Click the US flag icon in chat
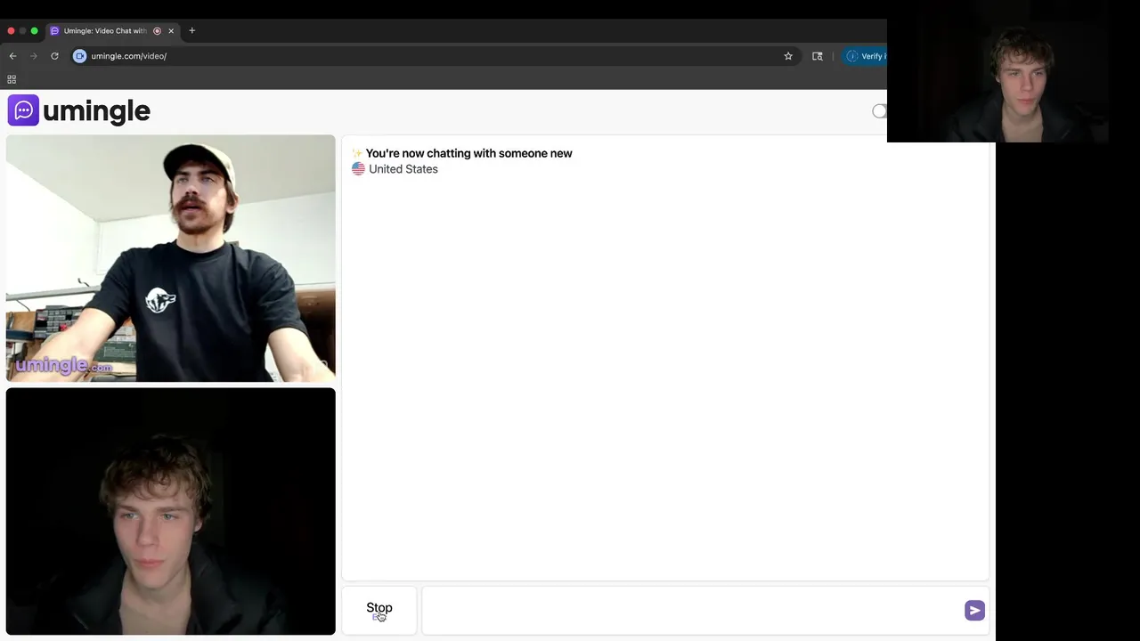The height and width of the screenshot is (641, 1140). [x=358, y=169]
